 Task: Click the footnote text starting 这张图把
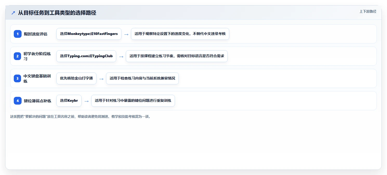tap(80, 116)
